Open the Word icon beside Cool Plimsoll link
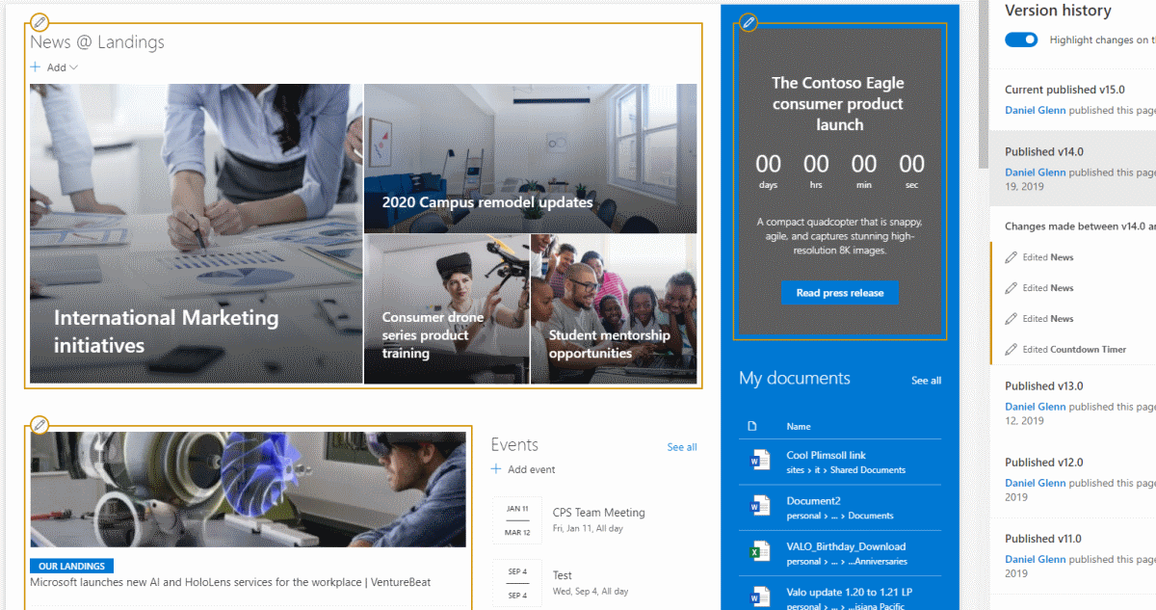The width and height of the screenshot is (1156, 610). tap(760, 461)
